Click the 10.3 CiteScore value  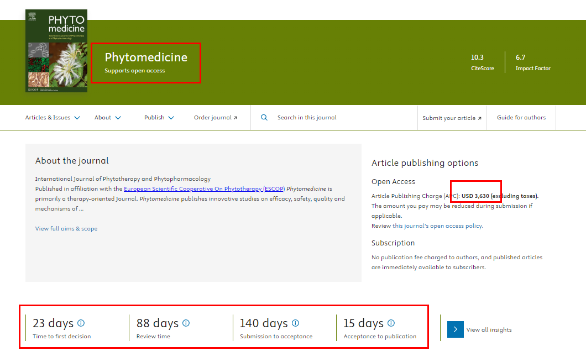click(x=477, y=57)
